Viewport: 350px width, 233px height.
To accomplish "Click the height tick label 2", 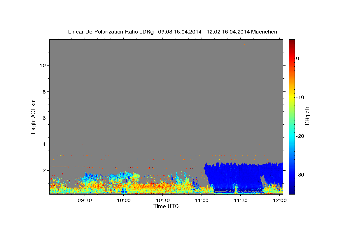I will (44, 170).
